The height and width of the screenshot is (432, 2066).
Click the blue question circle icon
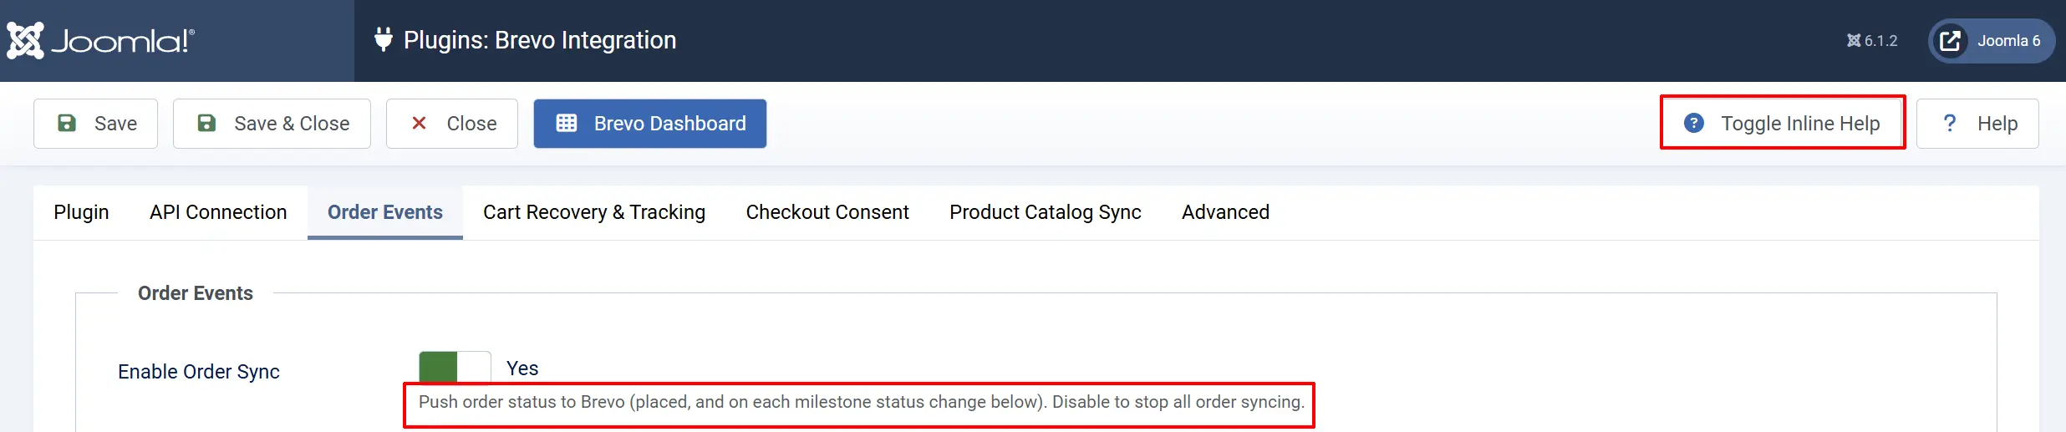pos(1694,123)
